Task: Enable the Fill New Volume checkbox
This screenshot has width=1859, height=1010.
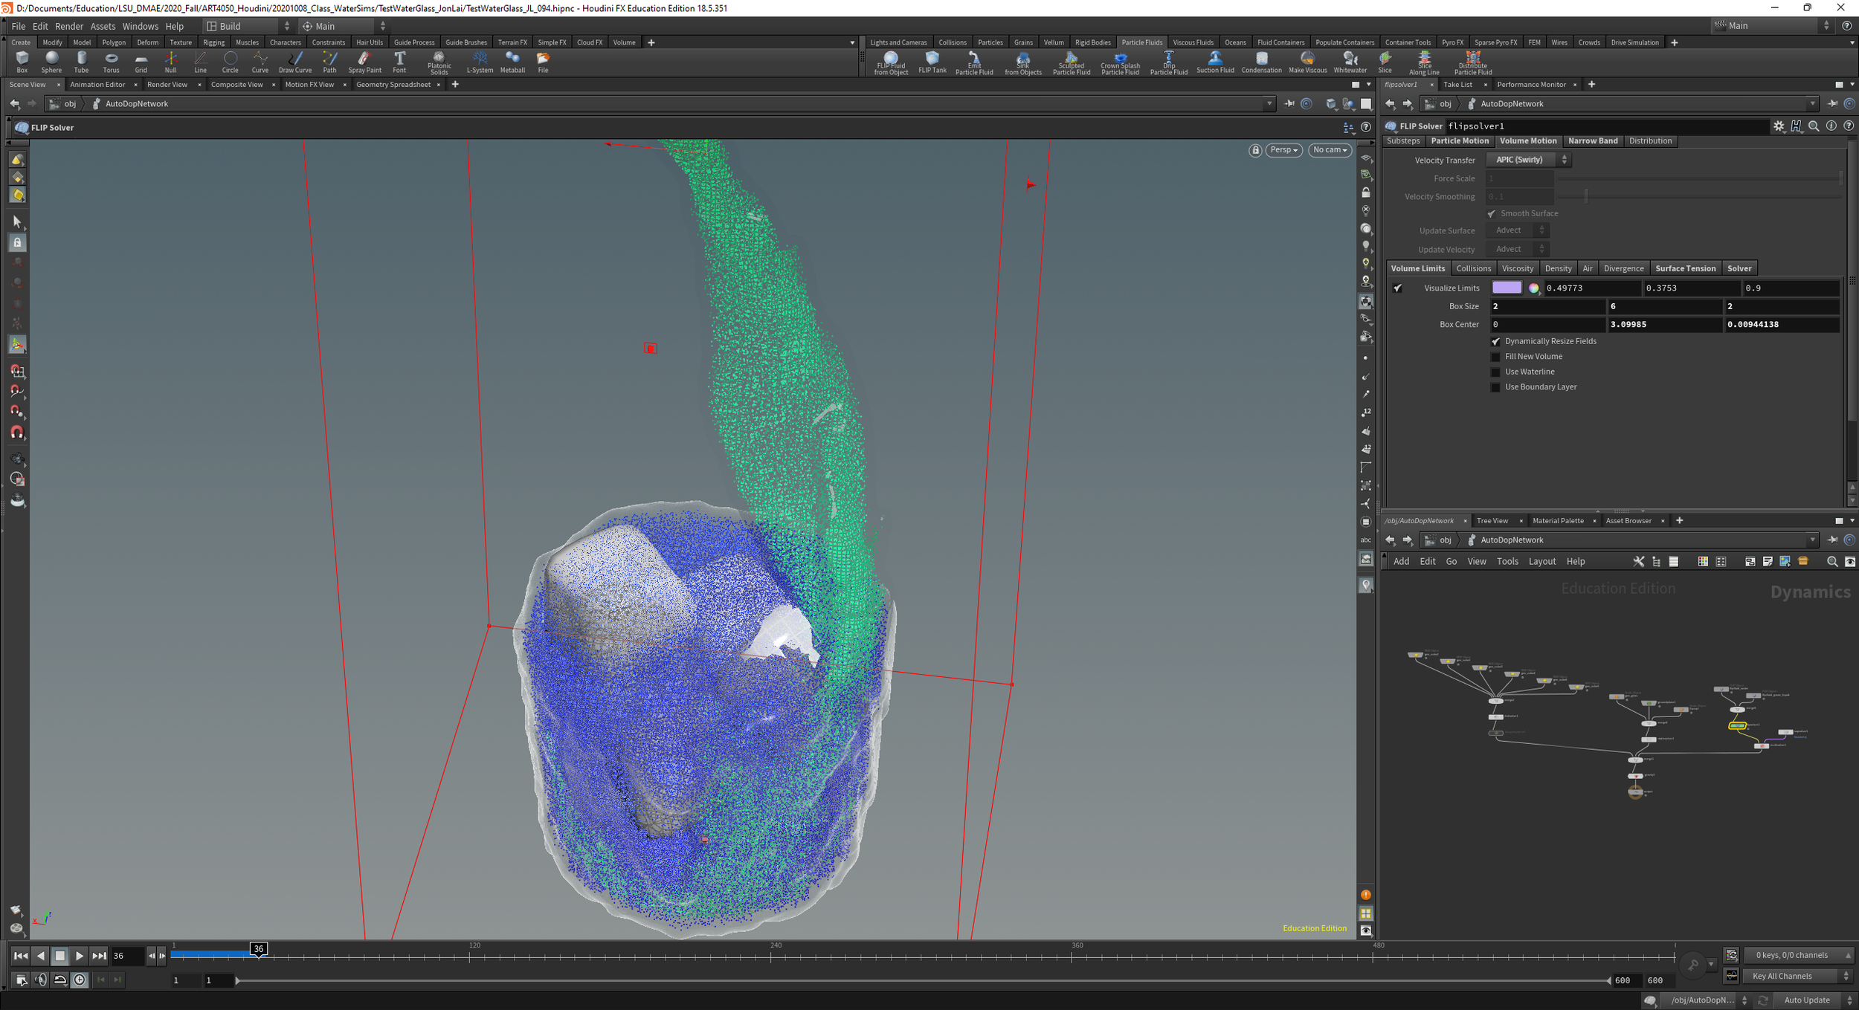Action: (1495, 357)
